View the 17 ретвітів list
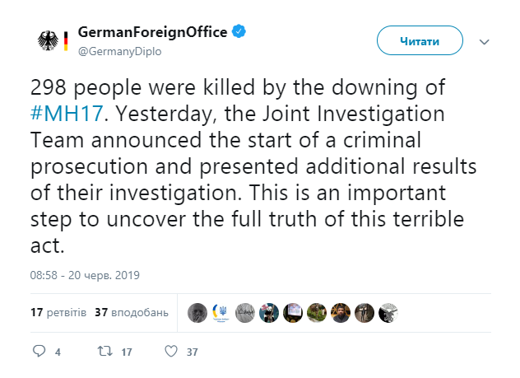Screen dimensions: 520x378 click(x=57, y=313)
